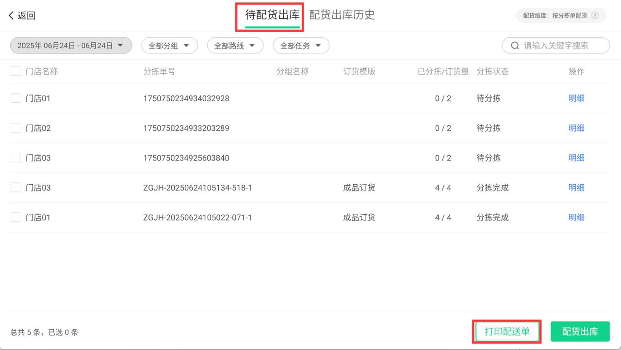The image size is (621, 350).
Task: Tick checkbox for ZGJH-20250624105134-518-1
Action: (x=16, y=188)
